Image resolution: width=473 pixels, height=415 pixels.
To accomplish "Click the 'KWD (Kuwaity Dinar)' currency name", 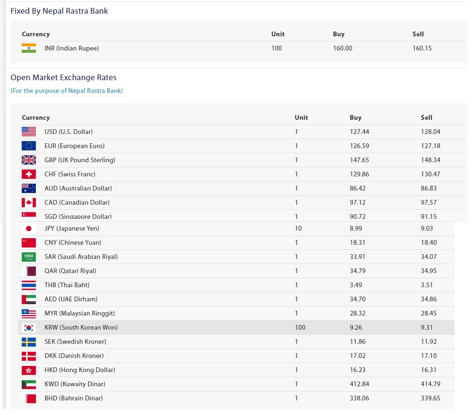I will (x=75, y=384).
